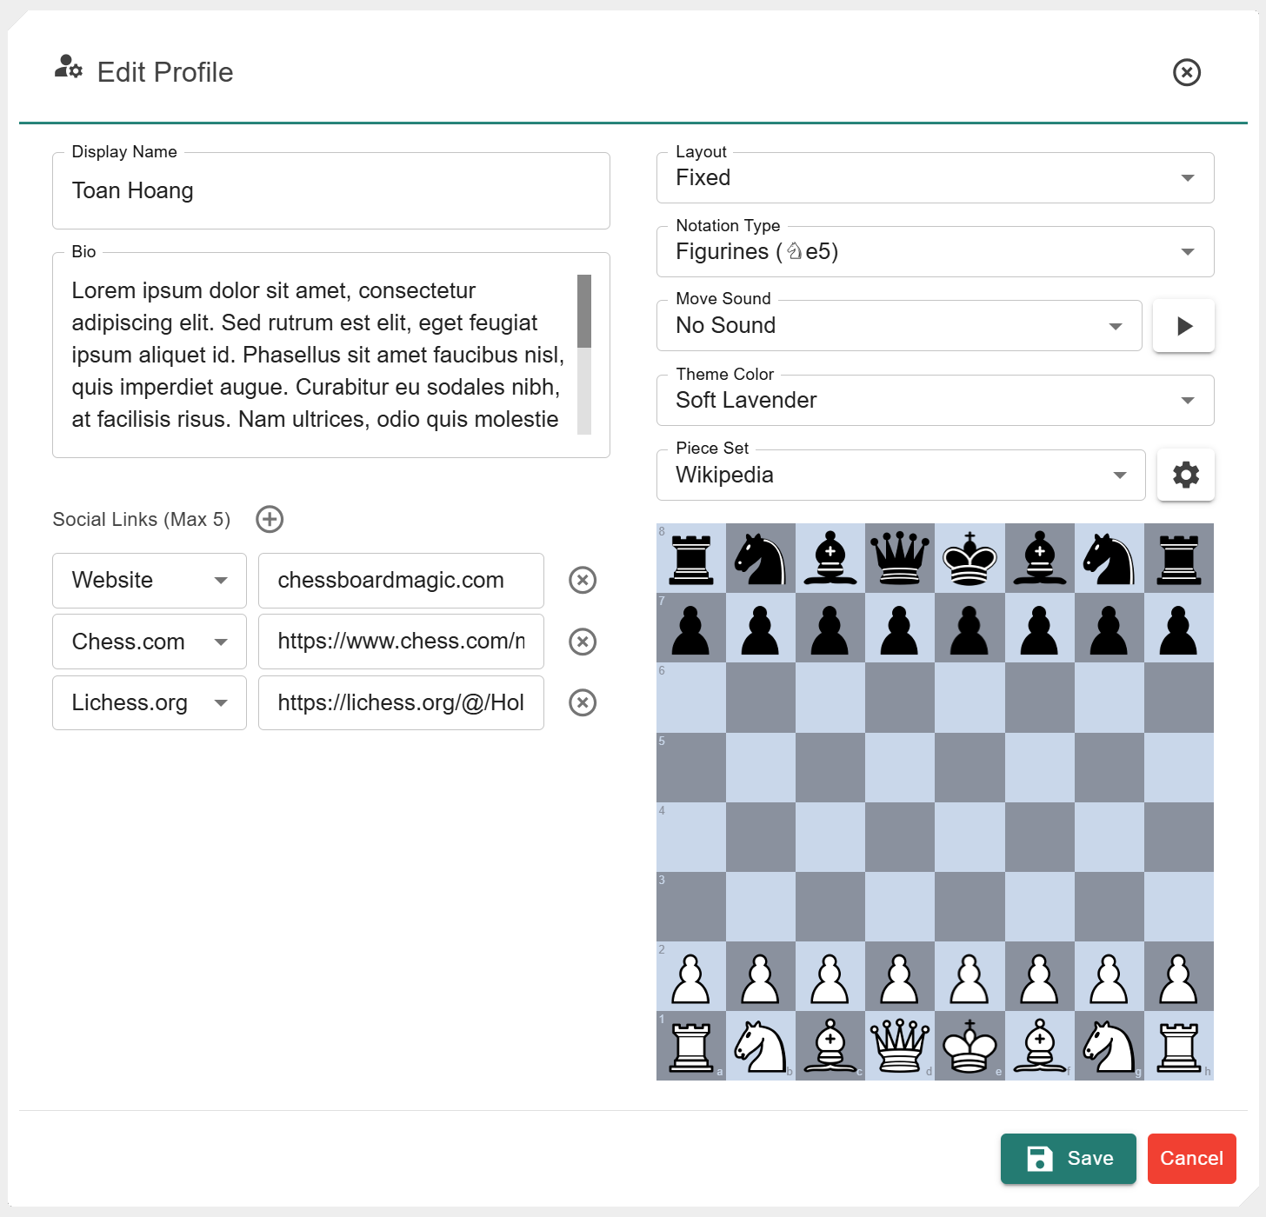Remove the Website social link
Viewport: 1266px width, 1217px height.
pos(582,580)
